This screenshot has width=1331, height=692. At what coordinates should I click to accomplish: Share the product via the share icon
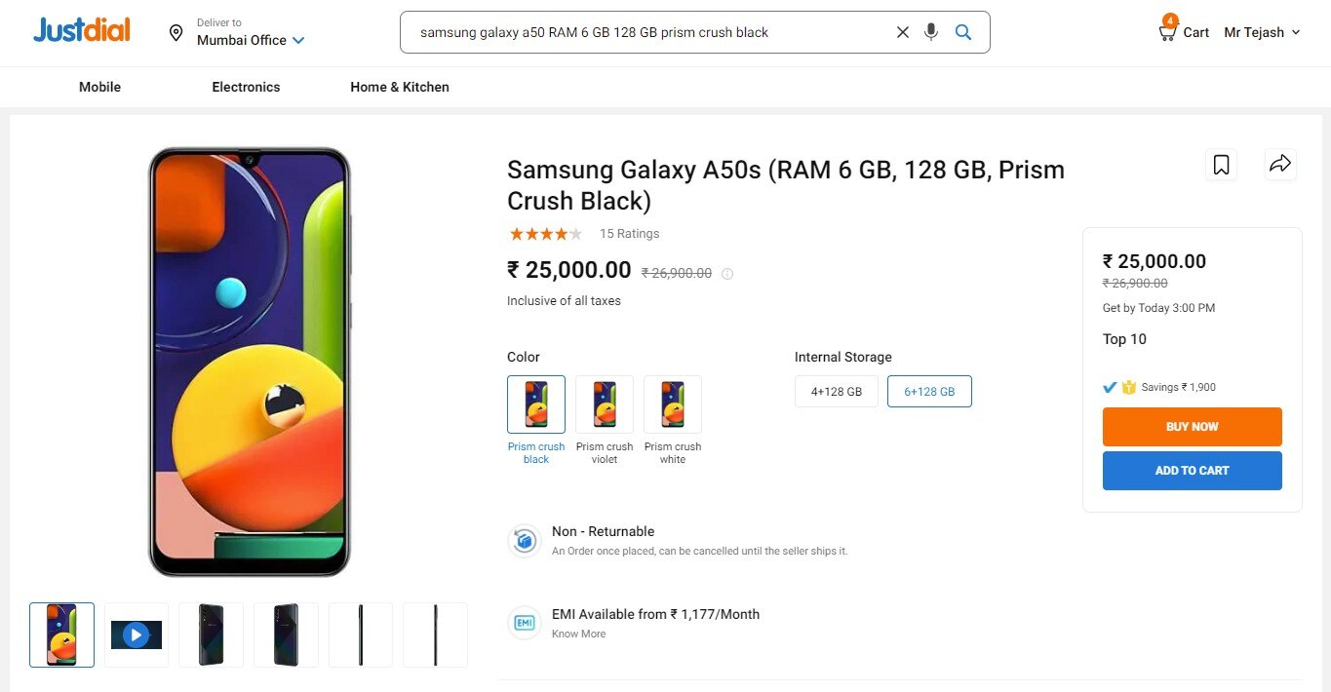pos(1280,164)
